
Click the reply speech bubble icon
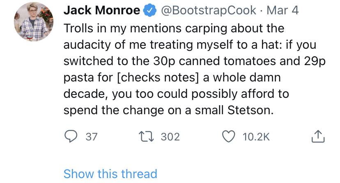coord(71,136)
